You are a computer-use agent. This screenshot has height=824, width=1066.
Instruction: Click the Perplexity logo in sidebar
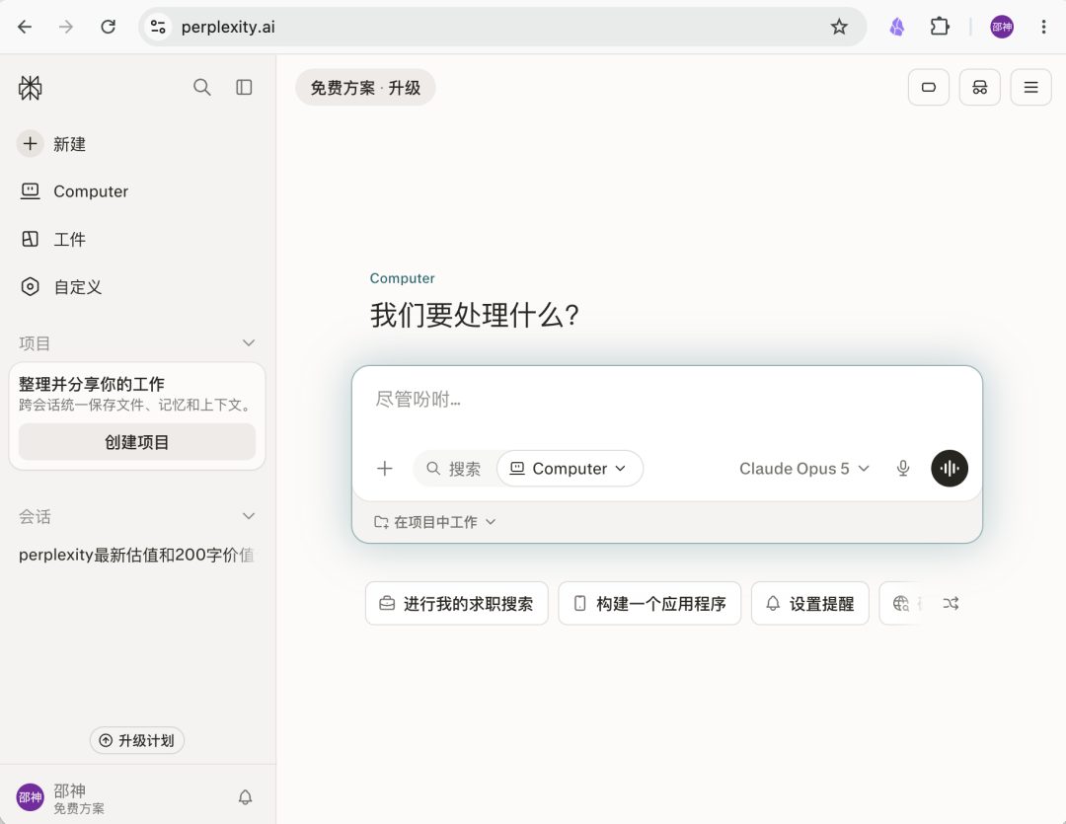30,88
